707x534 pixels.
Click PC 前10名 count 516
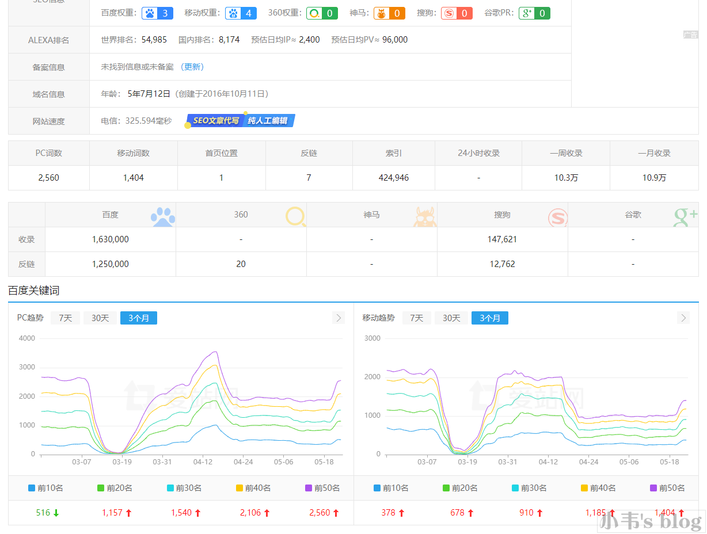(x=43, y=513)
